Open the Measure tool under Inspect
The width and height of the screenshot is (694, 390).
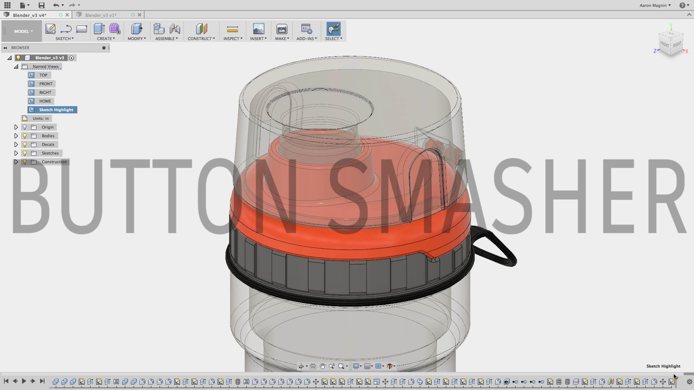[x=232, y=29]
